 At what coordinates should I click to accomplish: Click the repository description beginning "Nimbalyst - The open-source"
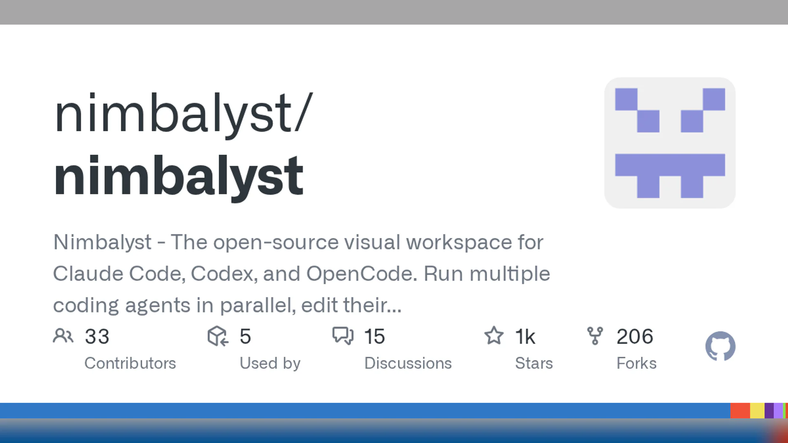click(302, 274)
